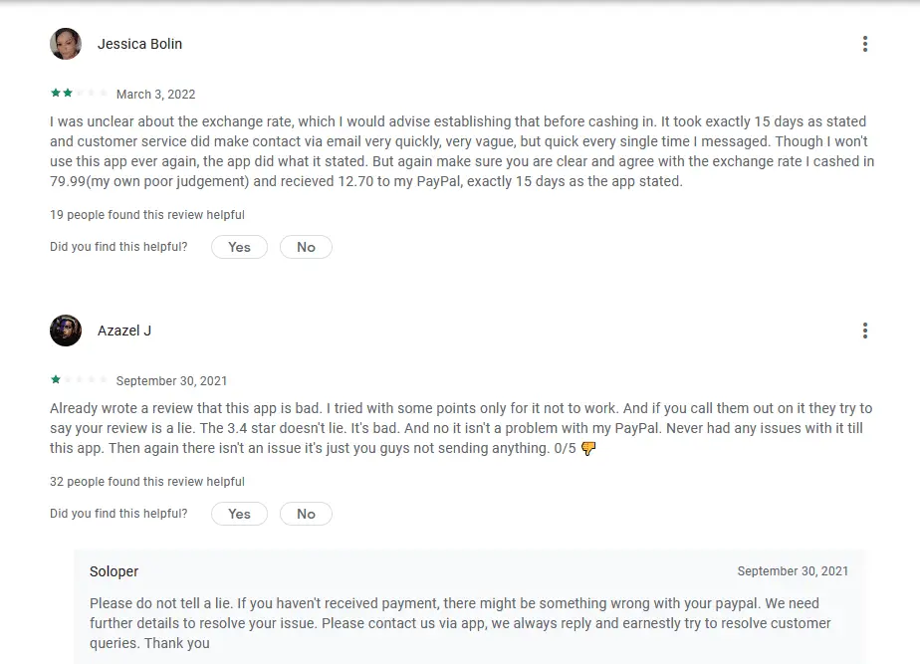Click "19 people found this review helpful"
The width and height of the screenshot is (920, 664).
click(x=147, y=215)
